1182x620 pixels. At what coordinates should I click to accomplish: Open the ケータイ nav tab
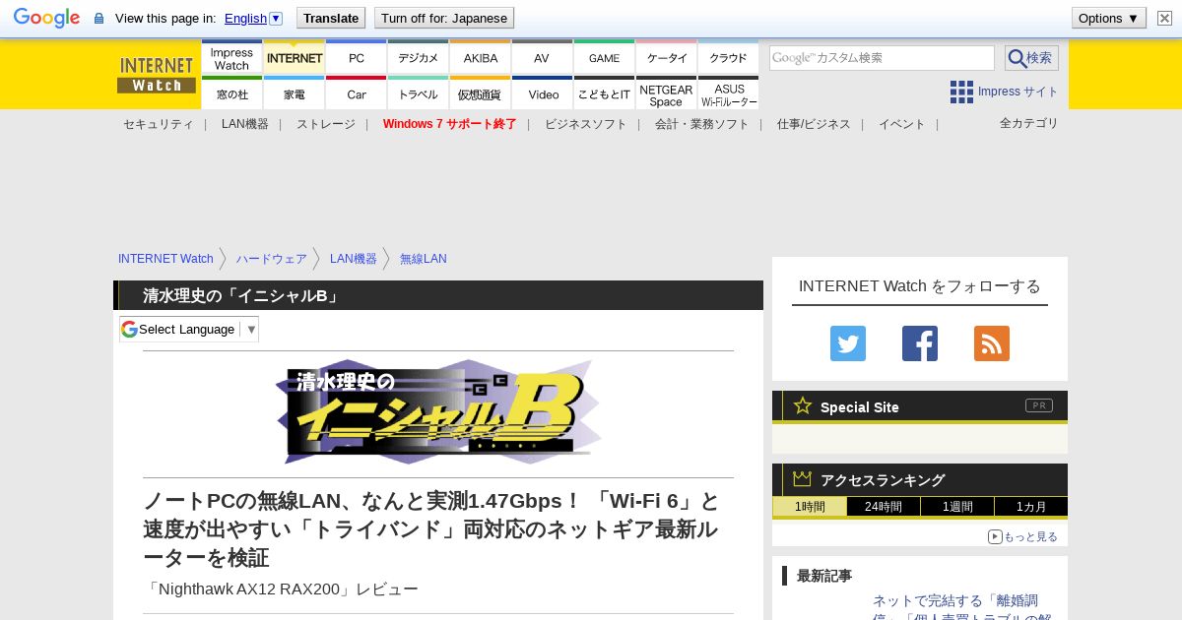tap(667, 58)
